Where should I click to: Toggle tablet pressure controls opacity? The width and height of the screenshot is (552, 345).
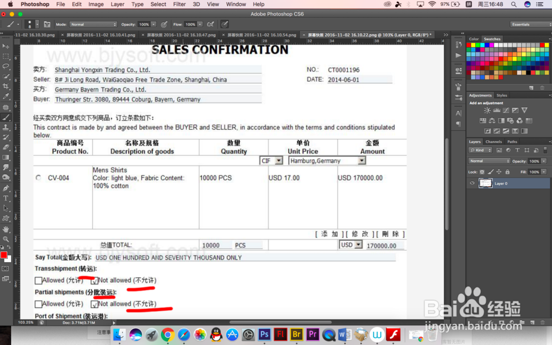pyautogui.click(x=164, y=24)
